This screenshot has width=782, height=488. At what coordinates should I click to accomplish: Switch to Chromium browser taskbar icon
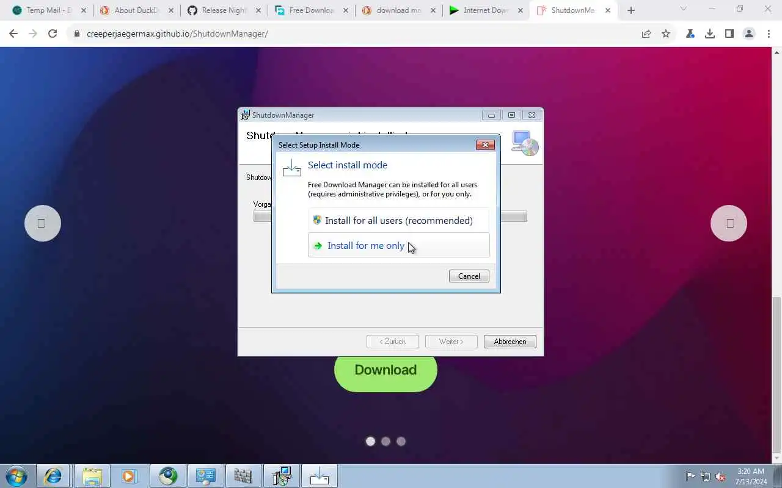click(167, 476)
